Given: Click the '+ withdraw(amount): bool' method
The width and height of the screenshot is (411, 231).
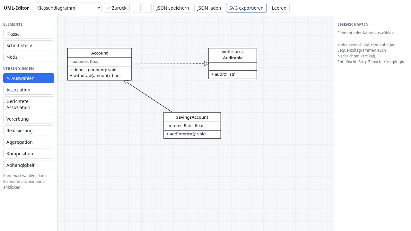Looking at the screenshot, I should [95, 76].
